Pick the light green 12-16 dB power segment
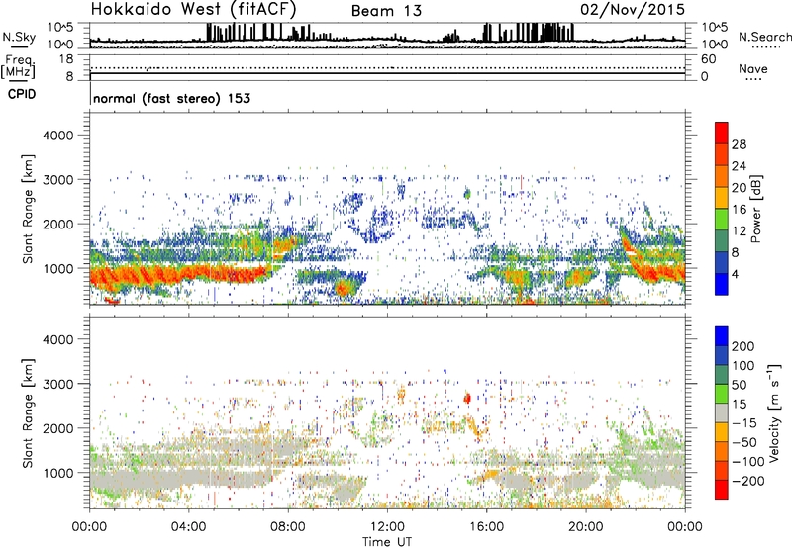The width and height of the screenshot is (792, 548). pos(722,220)
